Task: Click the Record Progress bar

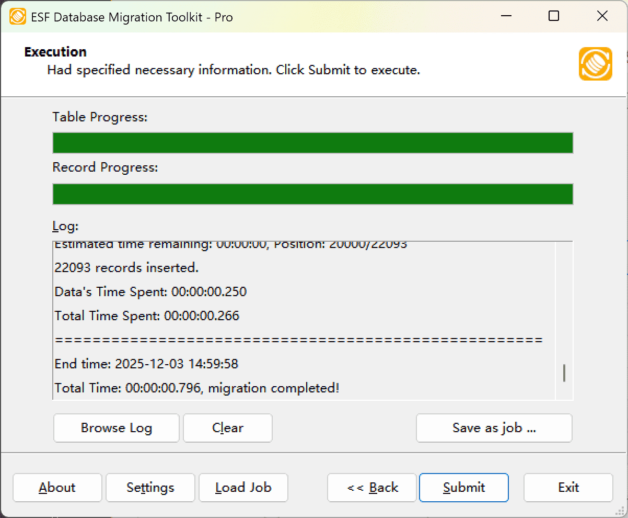Action: [312, 194]
